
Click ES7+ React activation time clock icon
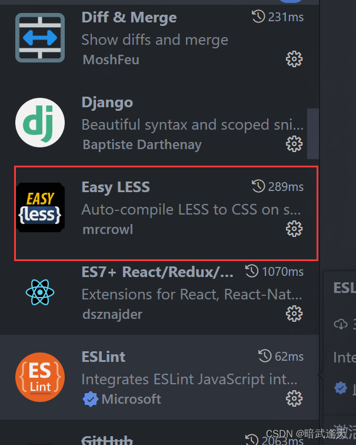coord(252,271)
